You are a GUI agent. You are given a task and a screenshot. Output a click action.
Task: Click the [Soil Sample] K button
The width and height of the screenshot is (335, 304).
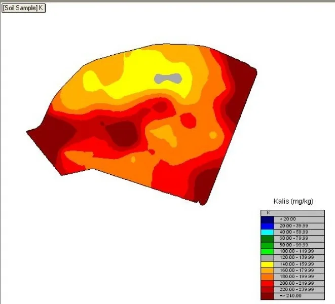click(x=23, y=8)
